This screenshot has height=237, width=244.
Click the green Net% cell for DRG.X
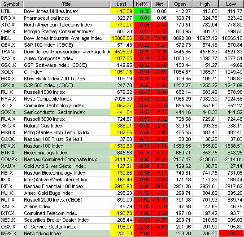pos(142,18)
